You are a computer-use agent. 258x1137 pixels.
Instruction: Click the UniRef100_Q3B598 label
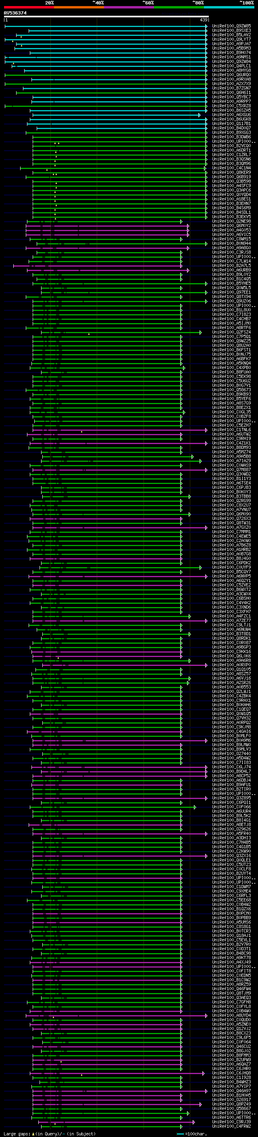pyautogui.click(x=231, y=181)
